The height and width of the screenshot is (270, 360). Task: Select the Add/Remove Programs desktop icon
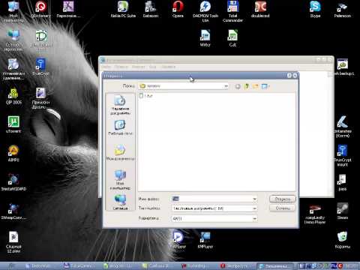coord(13,69)
